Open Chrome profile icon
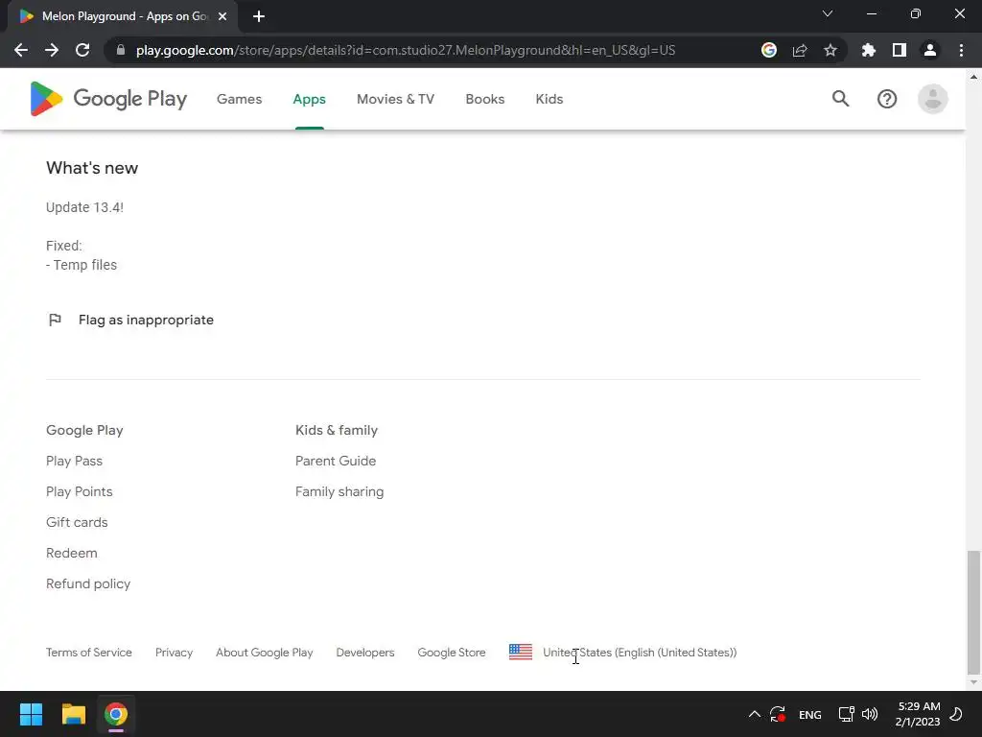The image size is (982, 737). pyautogui.click(x=930, y=50)
